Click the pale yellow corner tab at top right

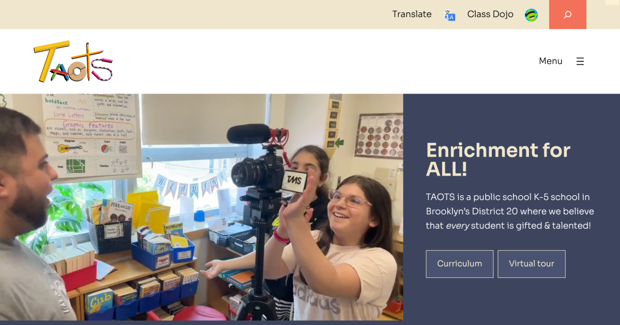[612, 3]
